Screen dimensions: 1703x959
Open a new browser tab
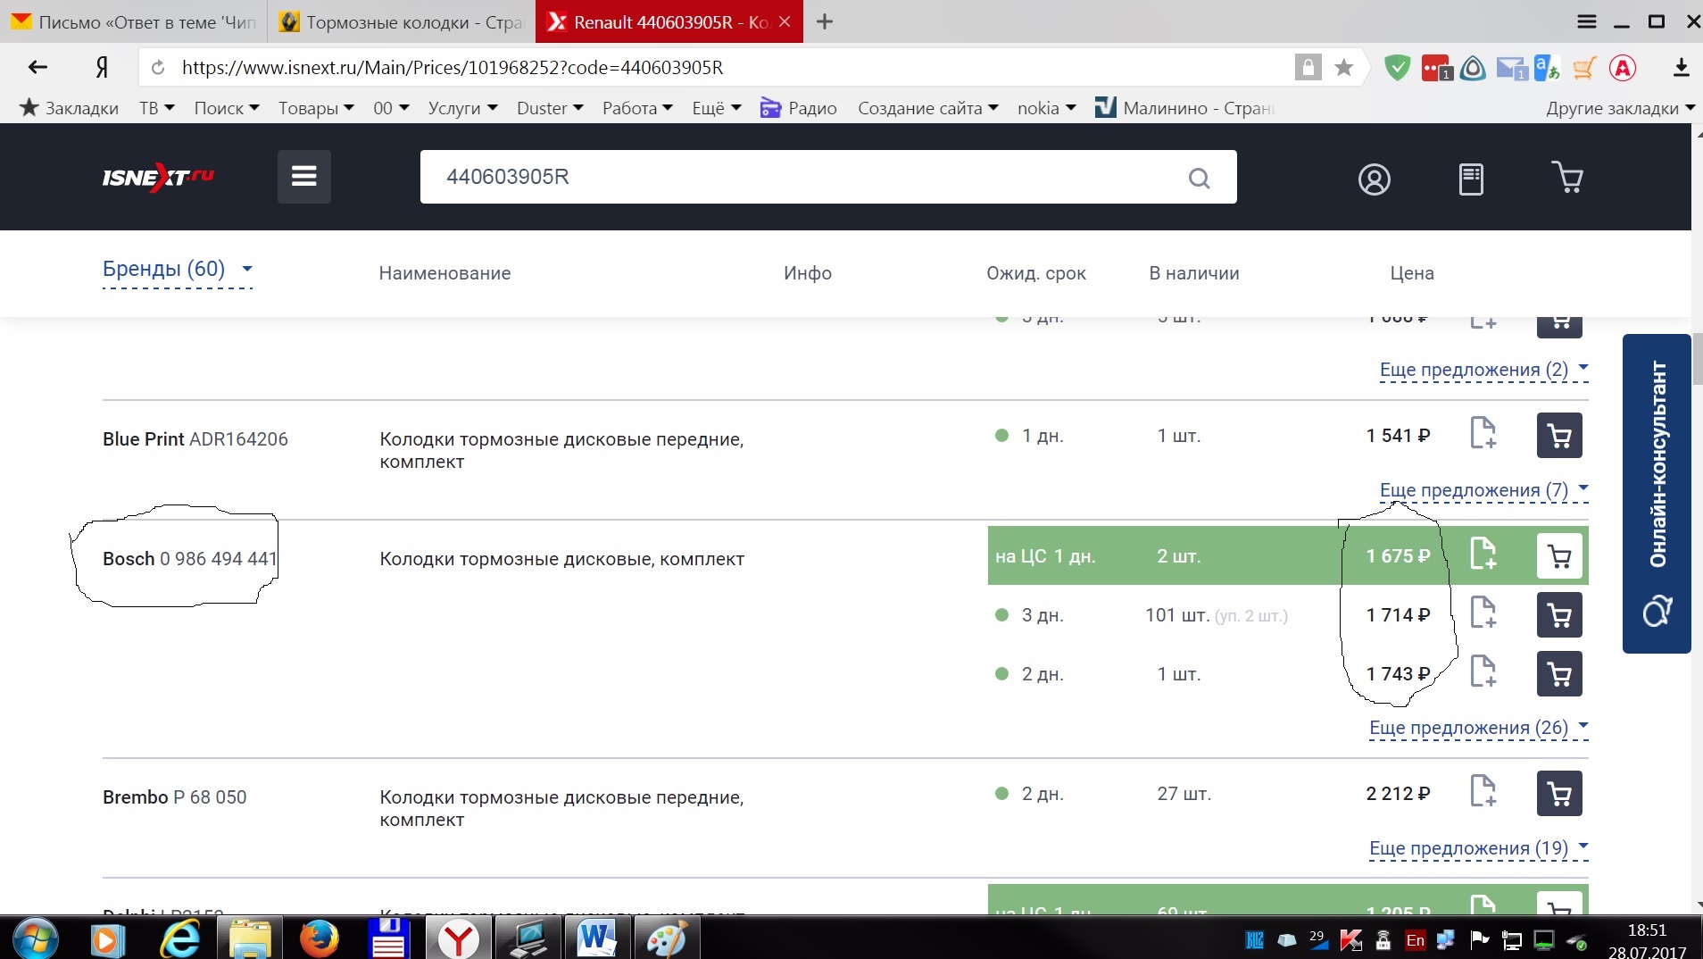[825, 21]
